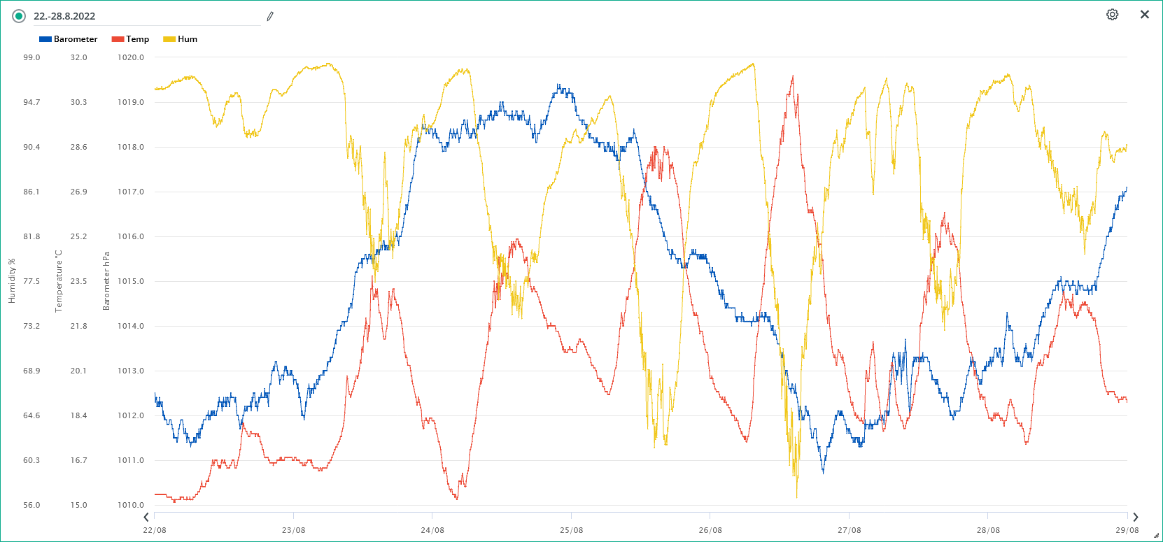Click the 25/08 date axis marker
The image size is (1163, 542).
point(571,530)
